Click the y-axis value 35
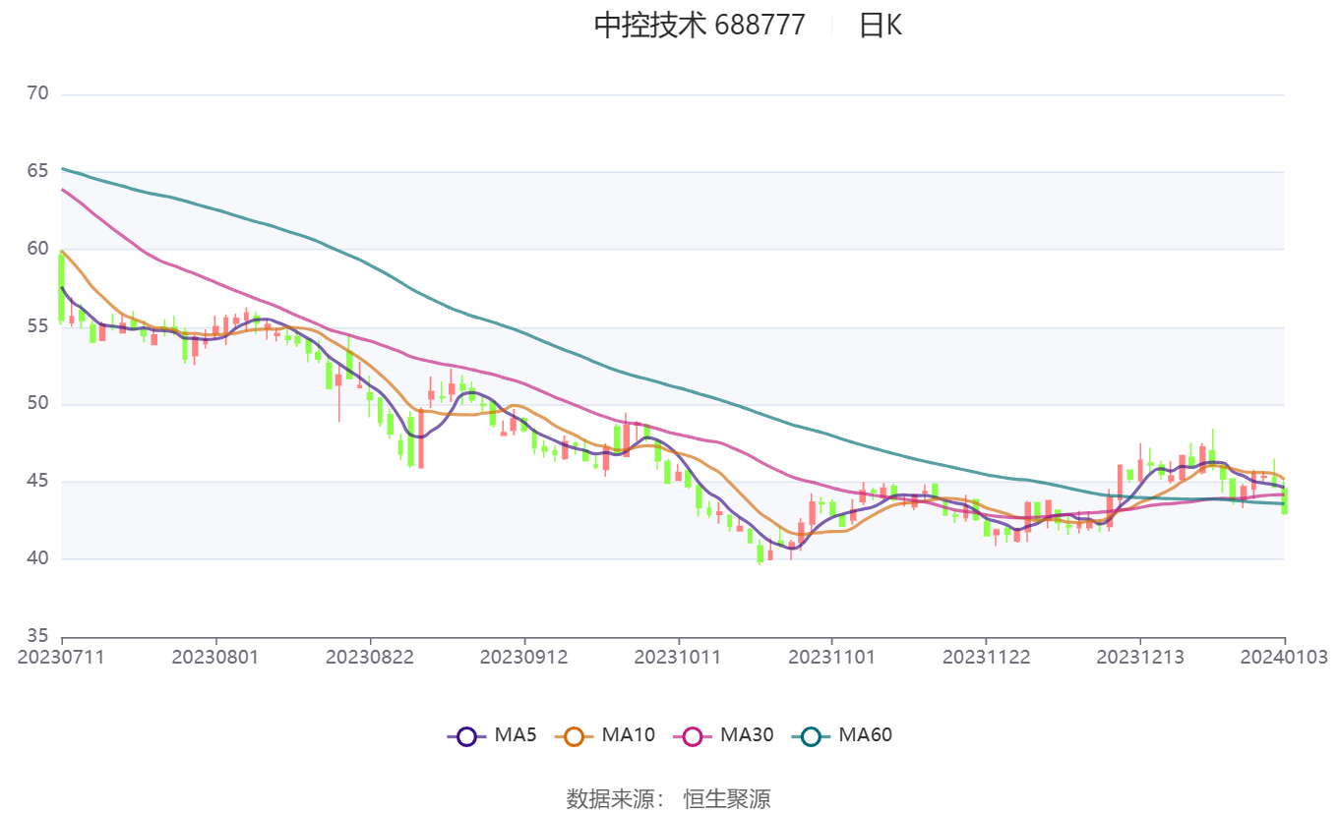Viewport: 1338px width, 814px height. [x=38, y=636]
